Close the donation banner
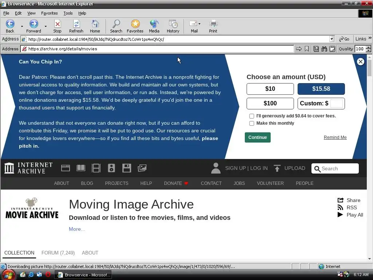The image size is (373, 280). (360, 62)
